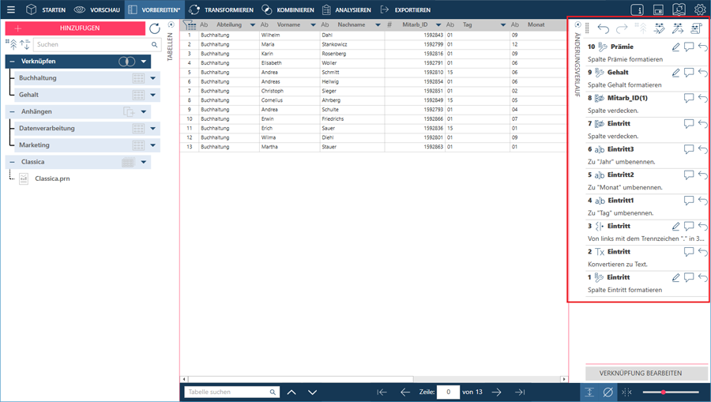Open the settings gear icon

tap(700, 9)
